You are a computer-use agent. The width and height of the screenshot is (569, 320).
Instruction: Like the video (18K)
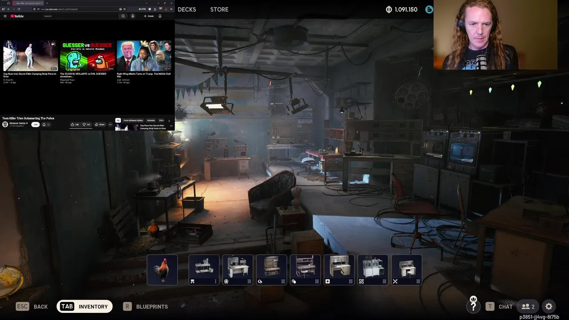tap(75, 124)
